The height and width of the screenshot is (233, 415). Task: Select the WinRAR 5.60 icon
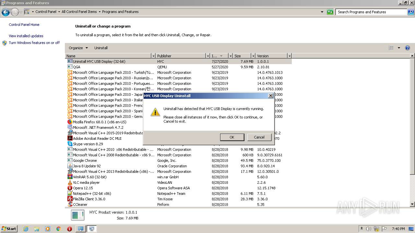(x=70, y=177)
